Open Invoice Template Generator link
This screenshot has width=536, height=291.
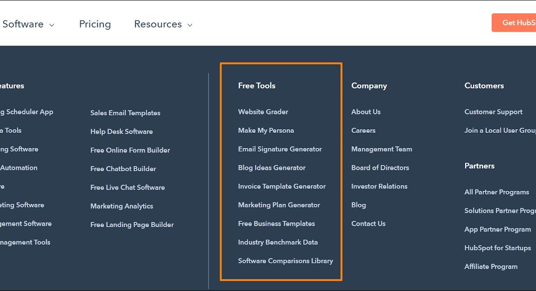tap(282, 186)
